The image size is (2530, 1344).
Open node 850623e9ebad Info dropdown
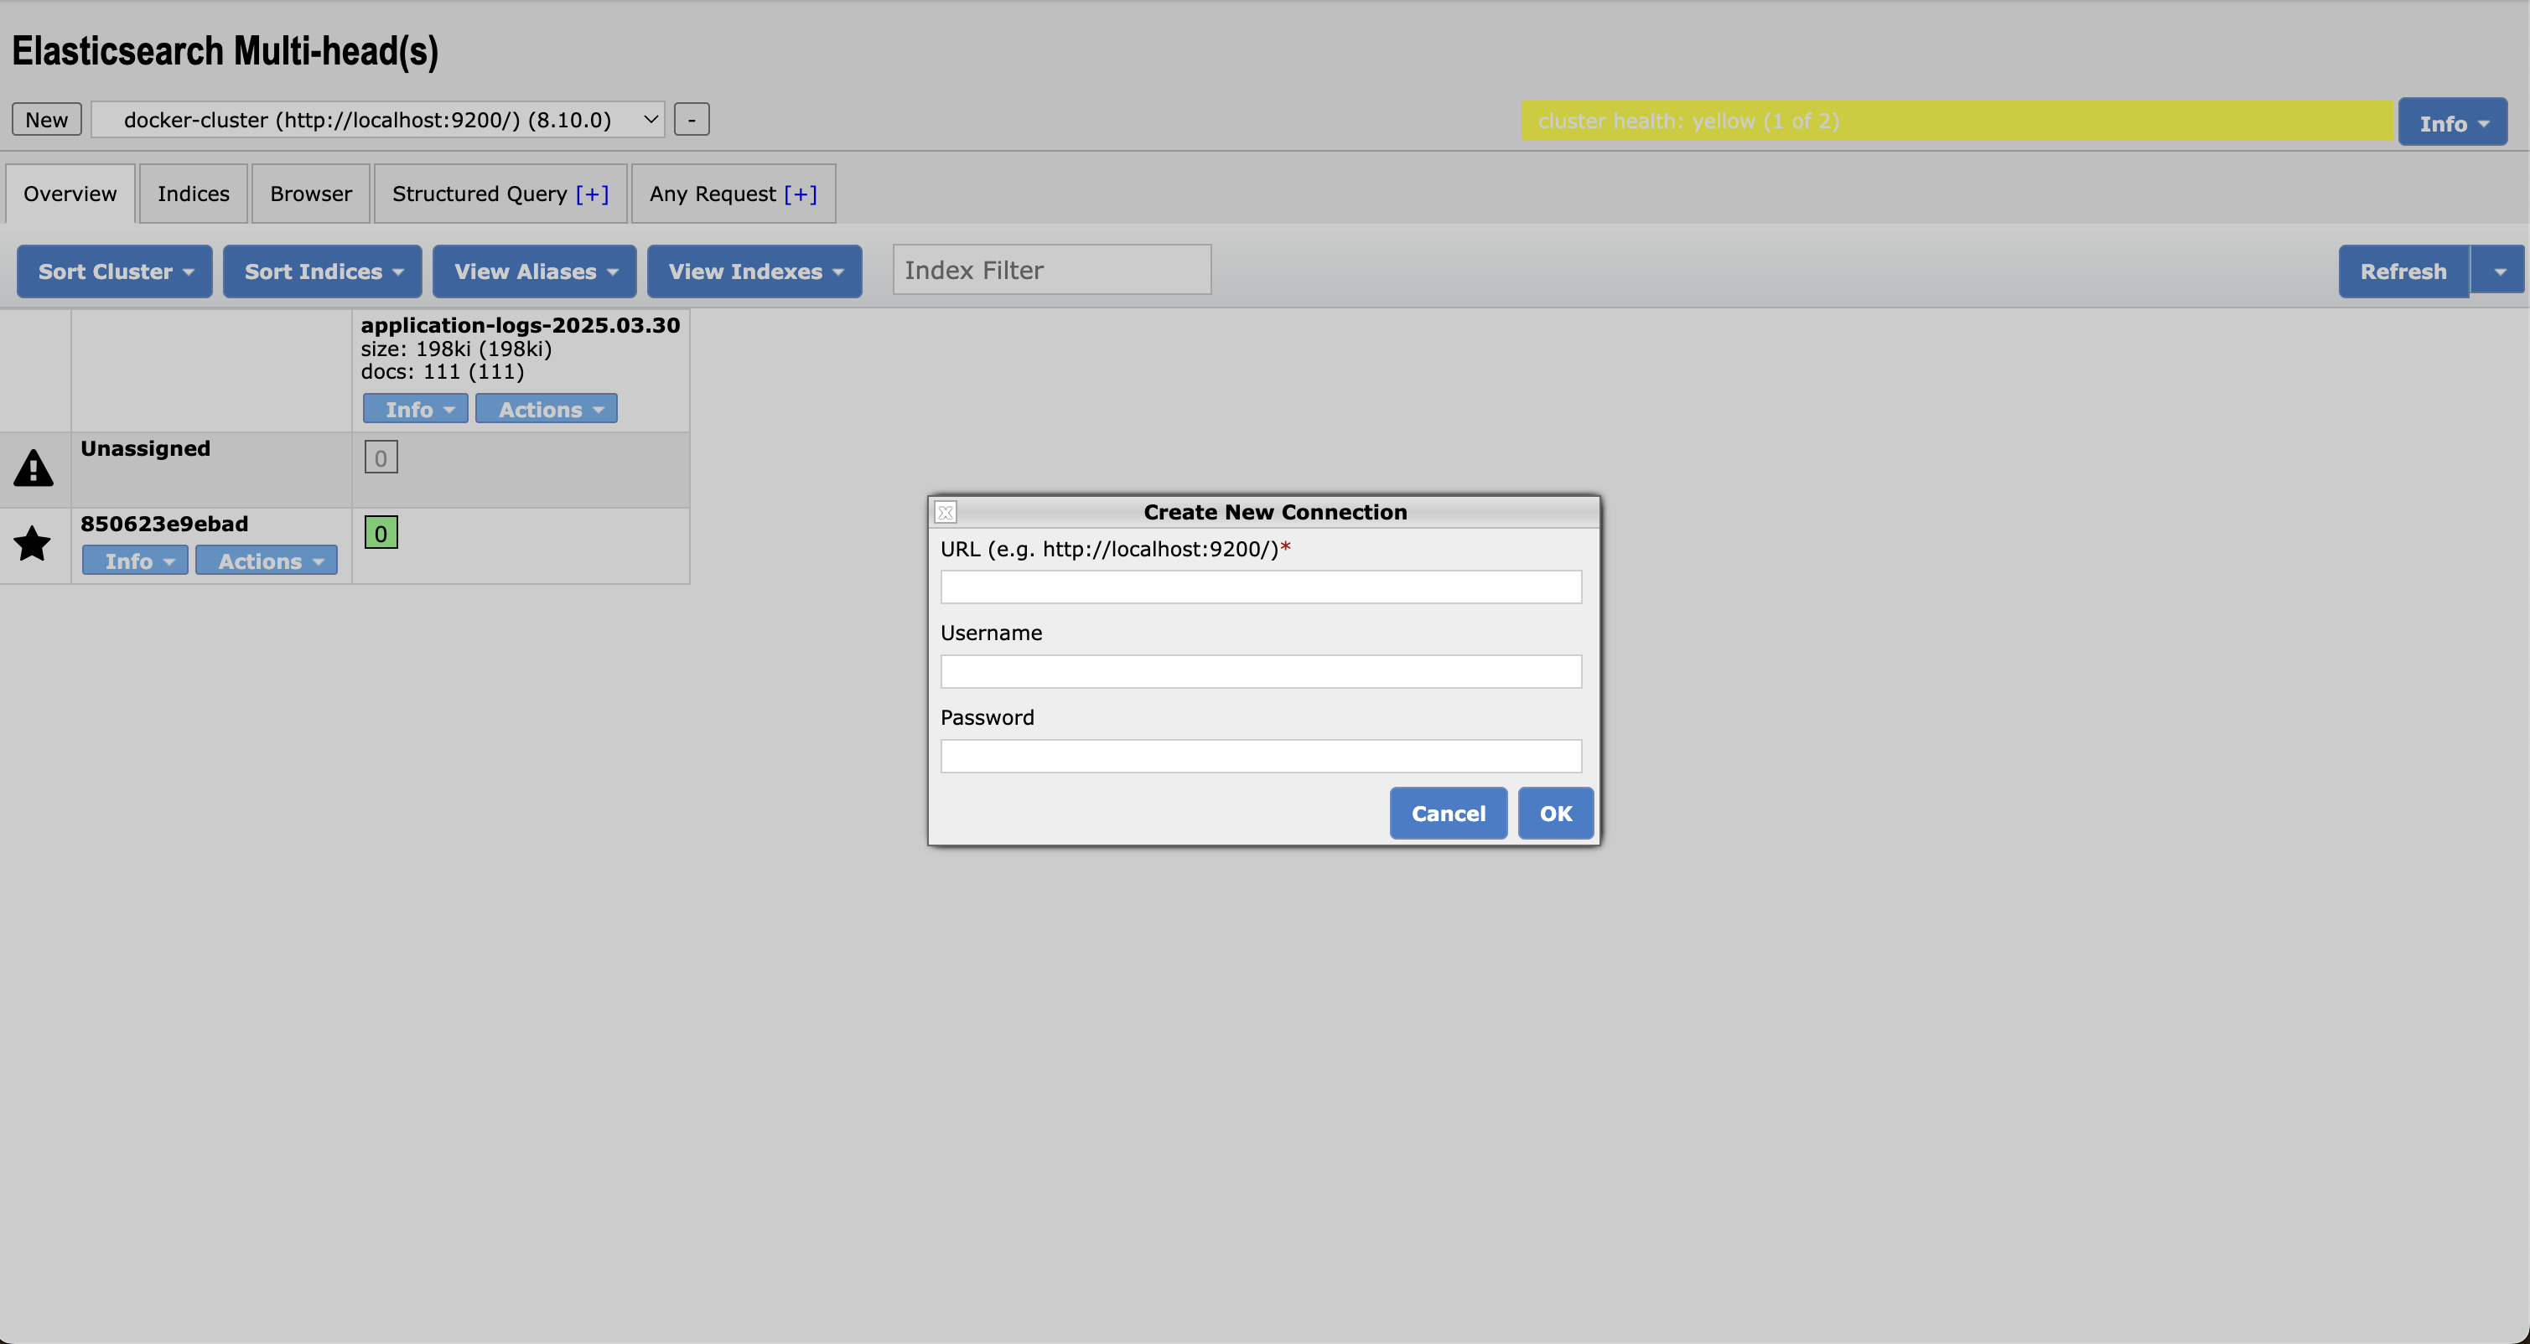[136, 561]
